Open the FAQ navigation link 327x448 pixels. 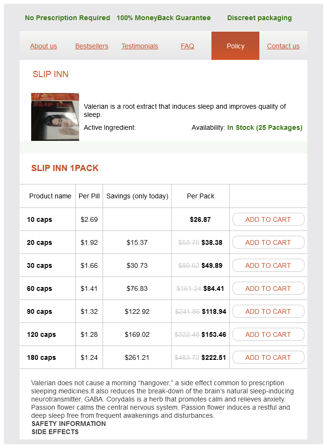[187, 46]
